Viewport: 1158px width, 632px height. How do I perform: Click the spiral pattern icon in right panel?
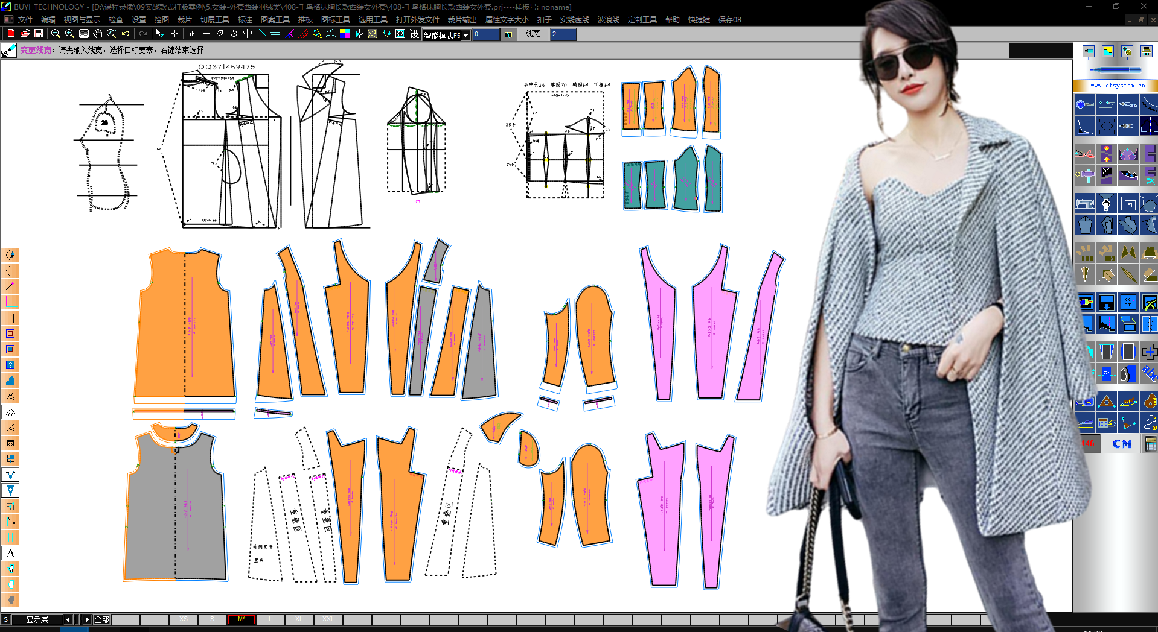(1128, 204)
